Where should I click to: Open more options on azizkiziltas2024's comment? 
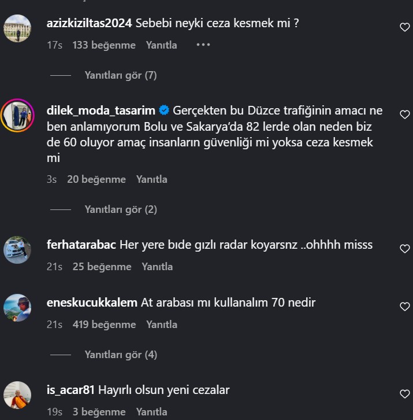pyautogui.click(x=203, y=45)
